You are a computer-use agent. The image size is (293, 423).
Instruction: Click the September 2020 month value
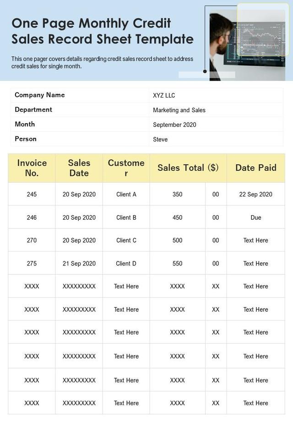[x=174, y=125]
